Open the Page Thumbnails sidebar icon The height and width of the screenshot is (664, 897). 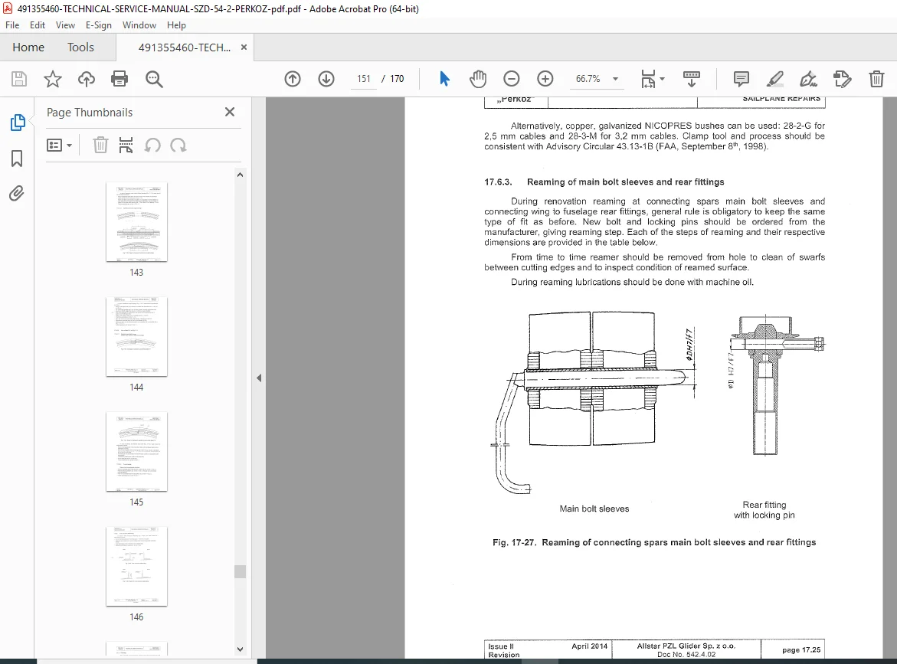coord(17,123)
